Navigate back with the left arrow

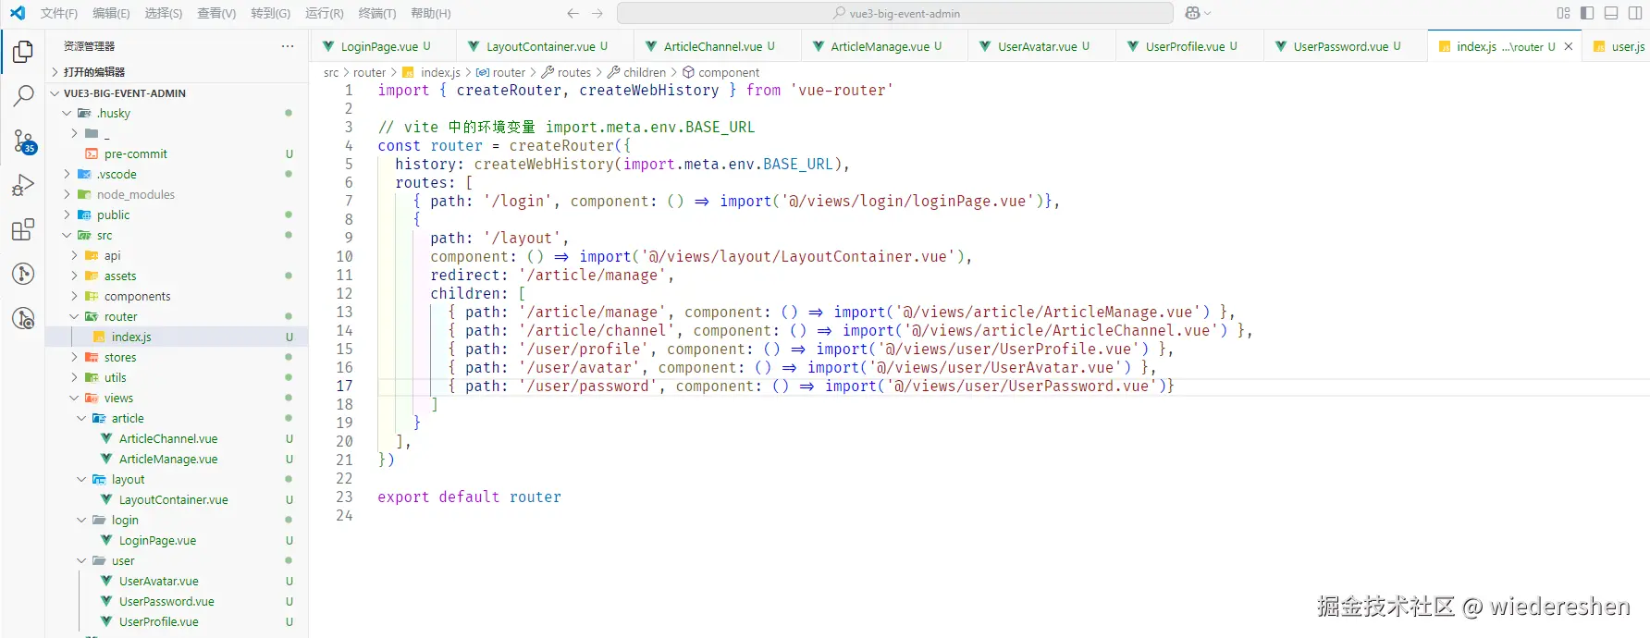[573, 13]
